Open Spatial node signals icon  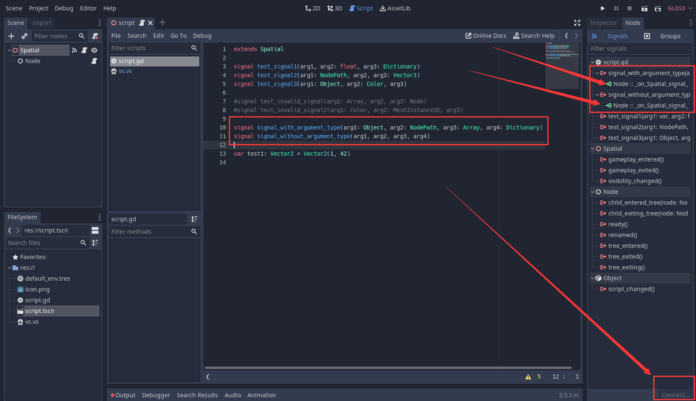pos(74,50)
